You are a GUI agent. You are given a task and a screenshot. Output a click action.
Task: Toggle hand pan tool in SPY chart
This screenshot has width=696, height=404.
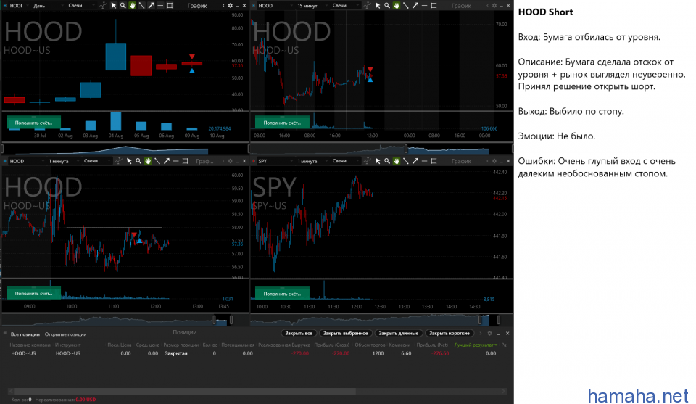[397, 161]
